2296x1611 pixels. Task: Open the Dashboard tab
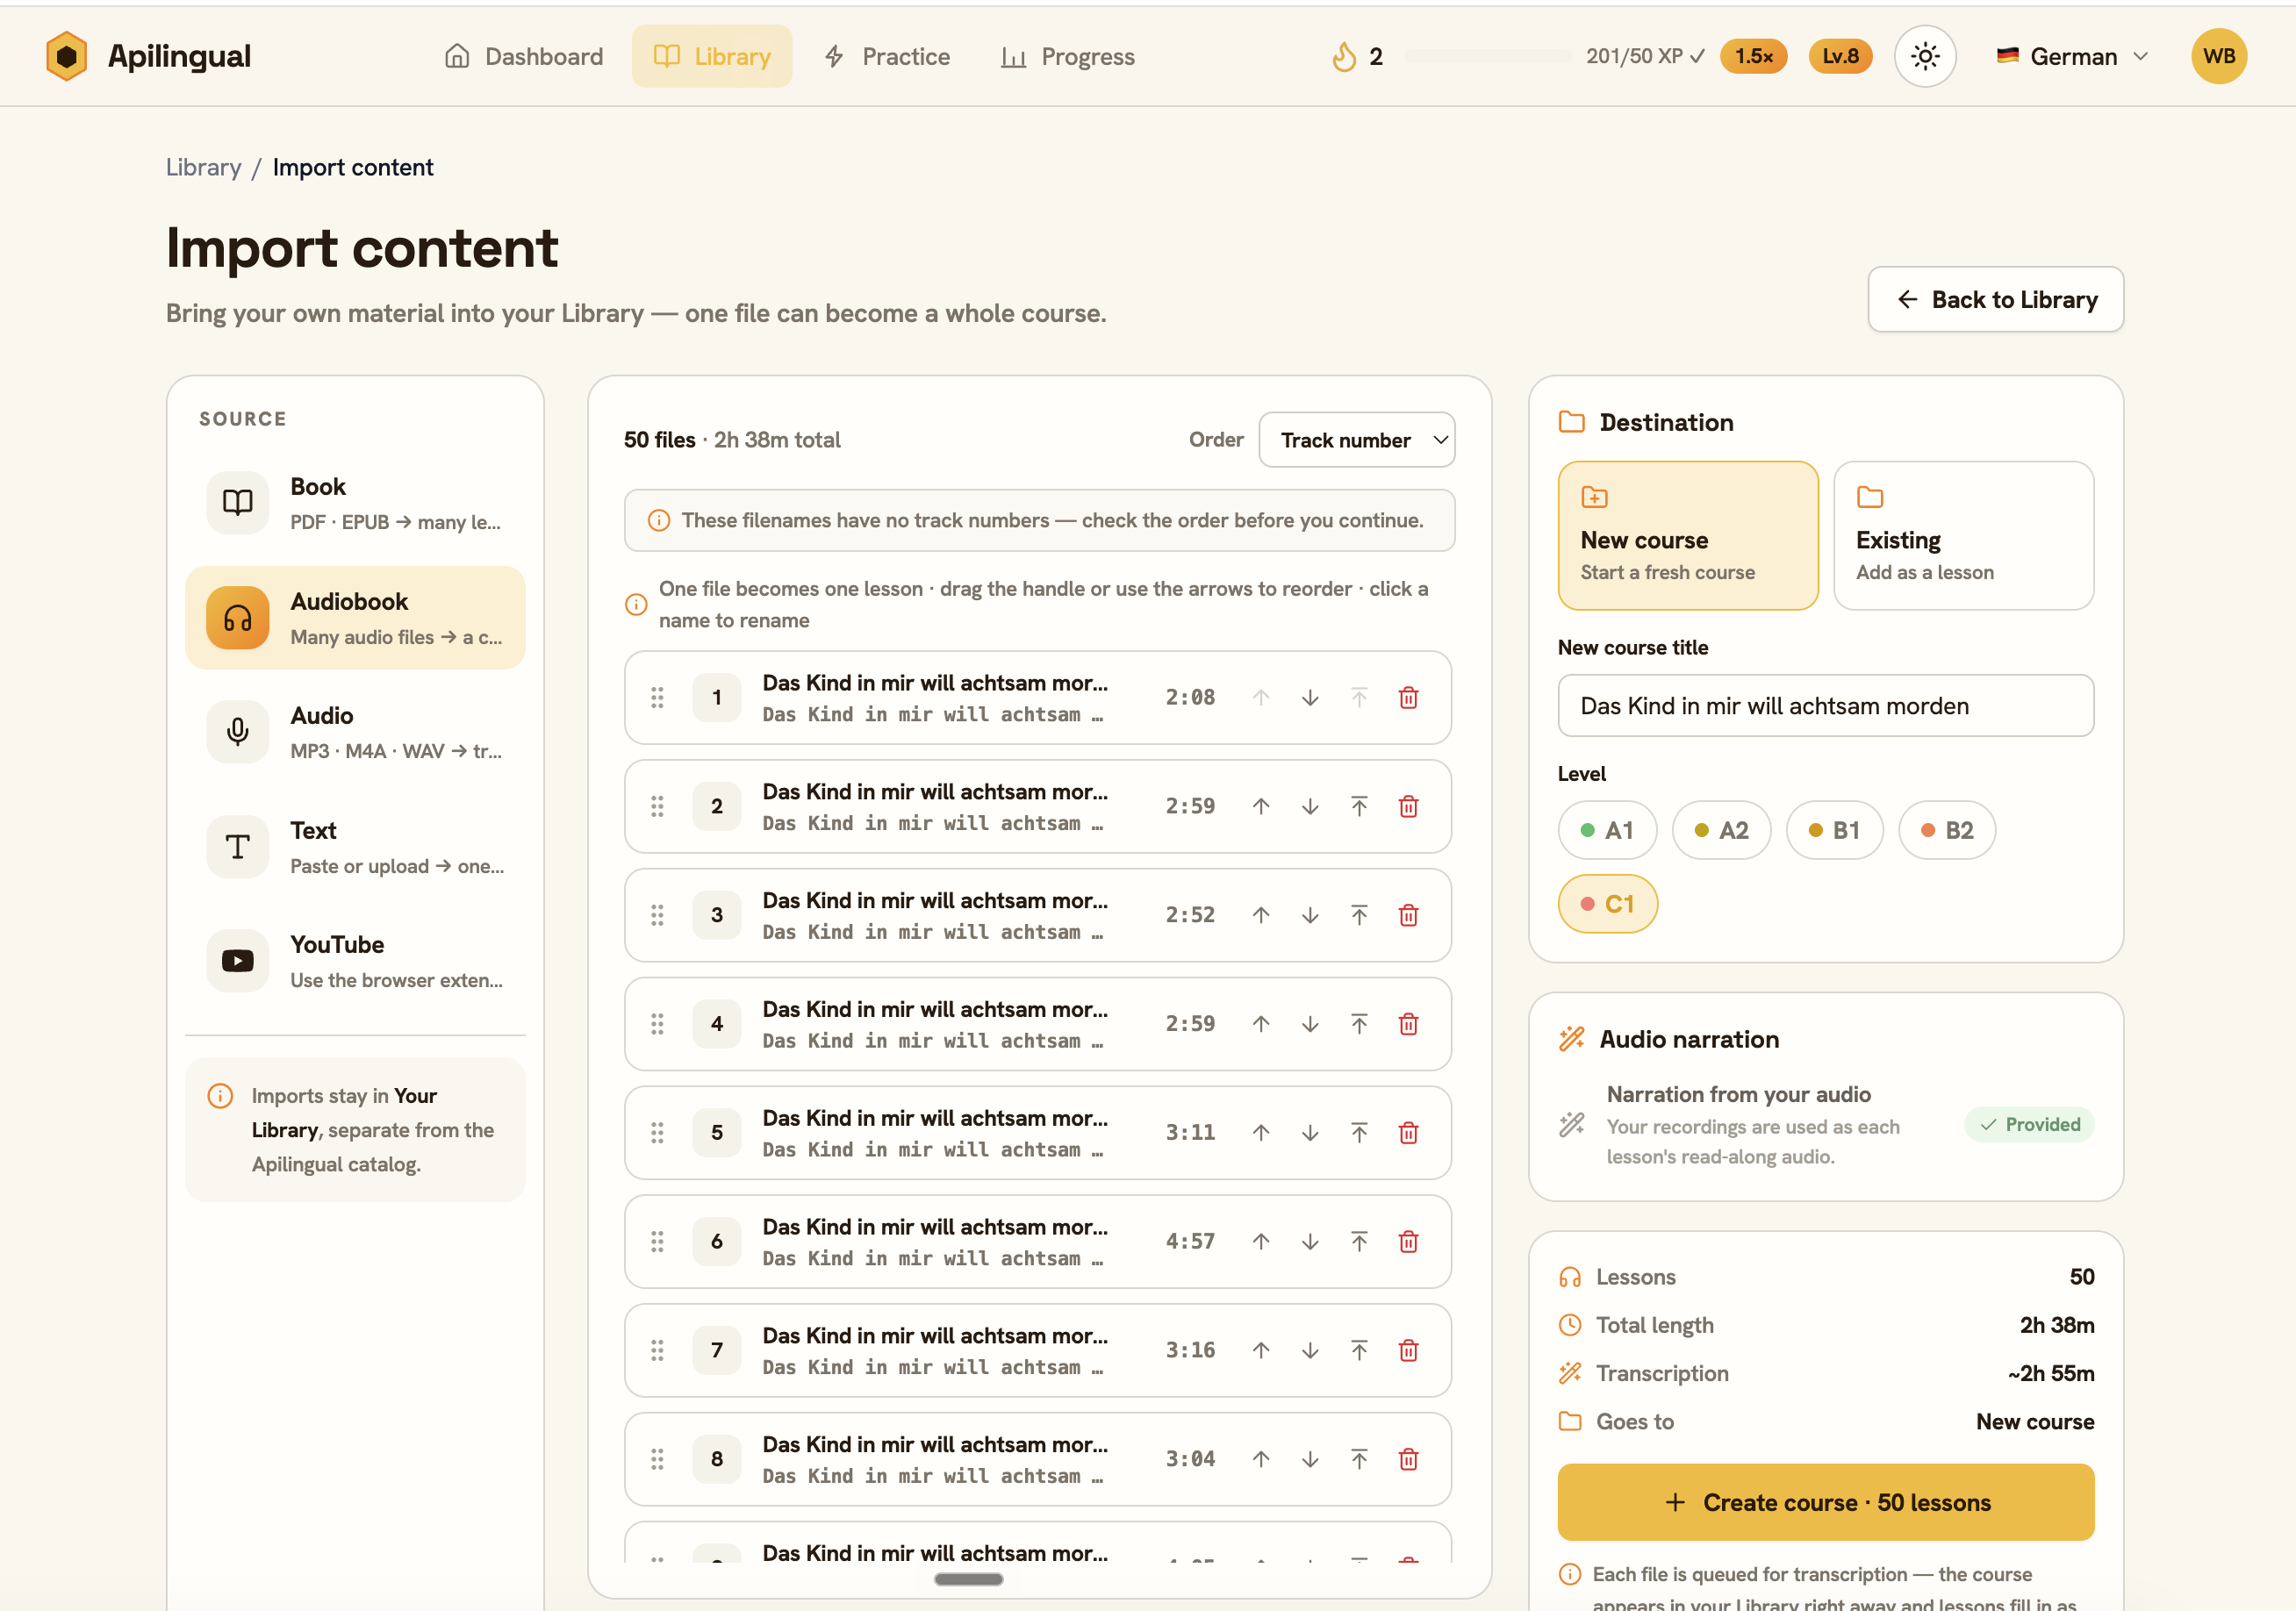[524, 56]
